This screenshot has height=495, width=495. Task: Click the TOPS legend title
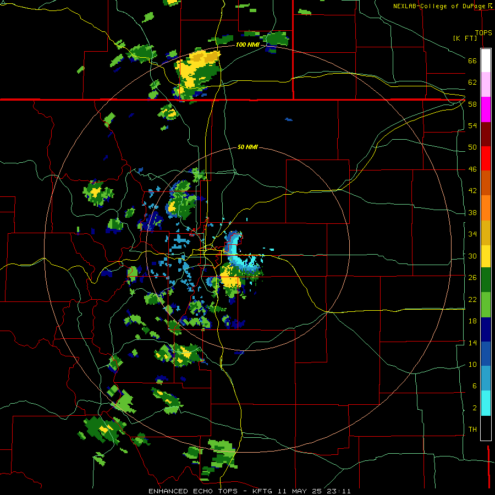point(483,33)
